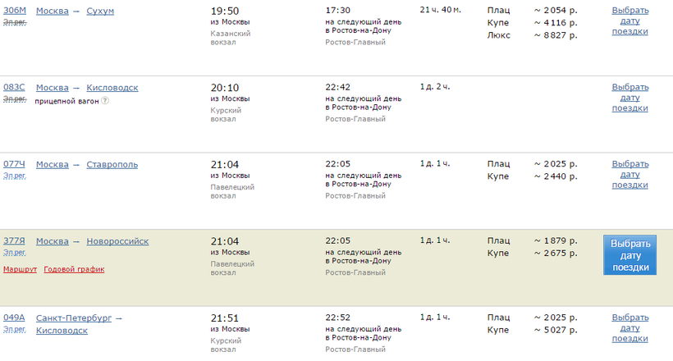Click 'Эл.рег.' label under train 077Ч
This screenshot has height=361, width=673.
click(14, 175)
